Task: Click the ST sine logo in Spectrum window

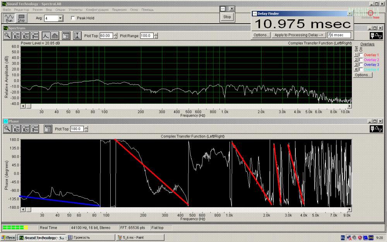Action: pos(376,36)
